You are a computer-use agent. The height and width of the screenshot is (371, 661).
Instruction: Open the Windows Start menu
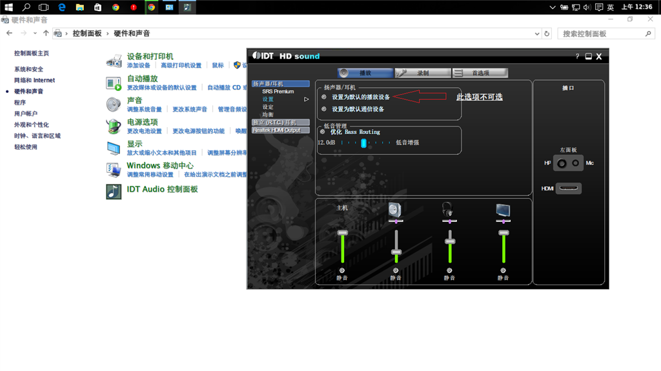click(8, 7)
